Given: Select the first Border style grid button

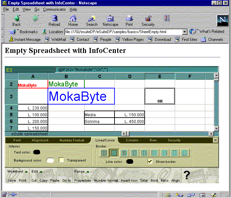Looking at the screenshot, I should click(104, 153).
